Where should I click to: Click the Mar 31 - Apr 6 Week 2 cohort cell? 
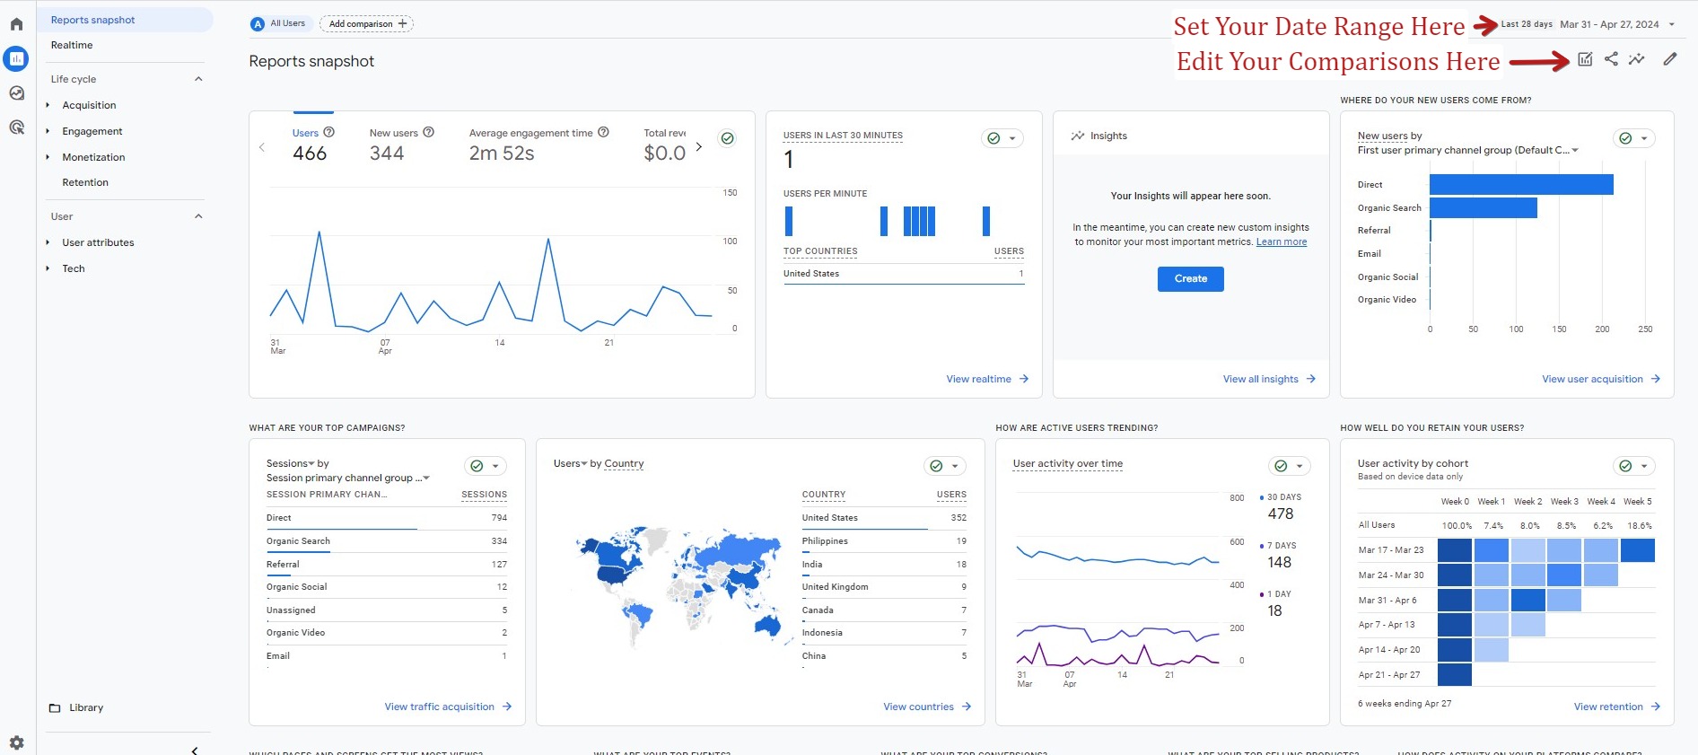coord(1527,600)
